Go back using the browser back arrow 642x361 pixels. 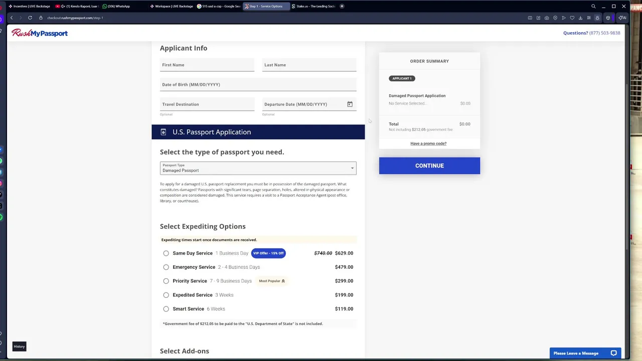12,18
